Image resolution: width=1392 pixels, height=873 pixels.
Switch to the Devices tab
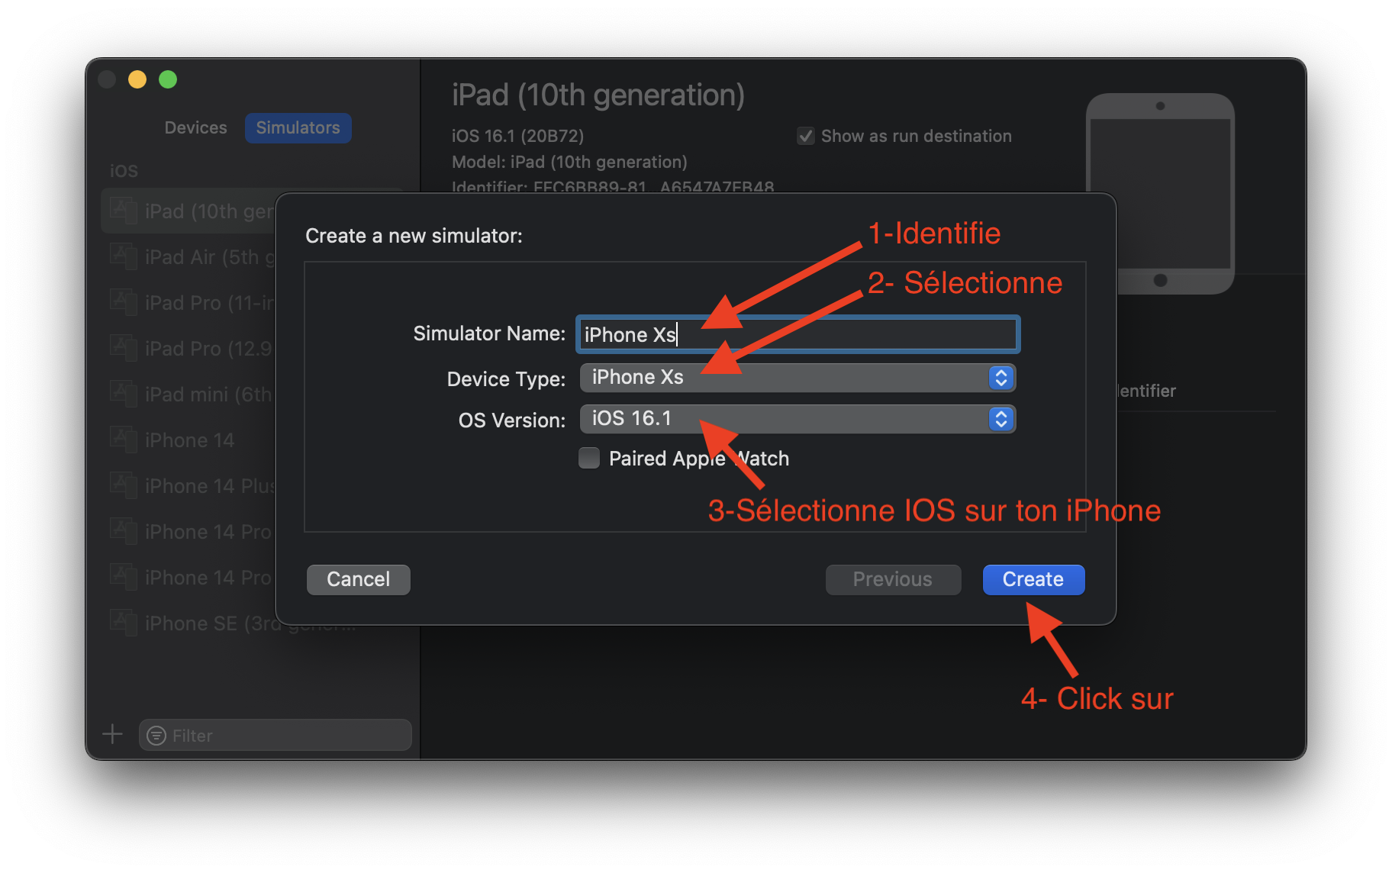click(x=195, y=128)
